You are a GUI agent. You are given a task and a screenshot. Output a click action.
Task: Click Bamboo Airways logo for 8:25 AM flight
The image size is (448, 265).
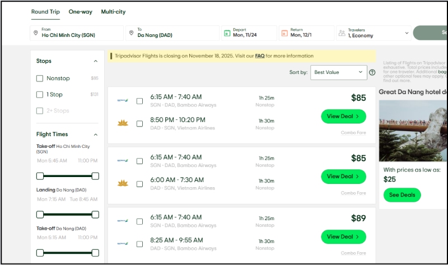[123, 244]
